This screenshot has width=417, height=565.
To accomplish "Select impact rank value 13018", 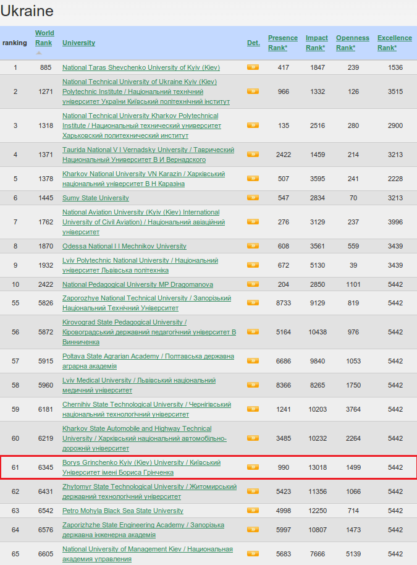I will (318, 467).
